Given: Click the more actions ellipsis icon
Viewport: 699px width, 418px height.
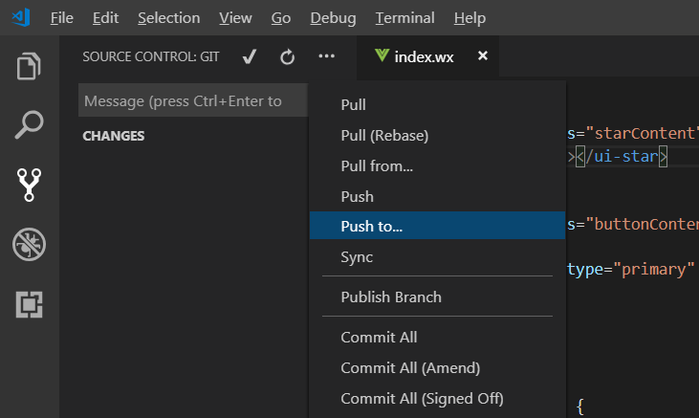Looking at the screenshot, I should click(326, 56).
